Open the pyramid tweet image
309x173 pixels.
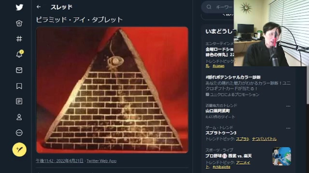[112, 90]
